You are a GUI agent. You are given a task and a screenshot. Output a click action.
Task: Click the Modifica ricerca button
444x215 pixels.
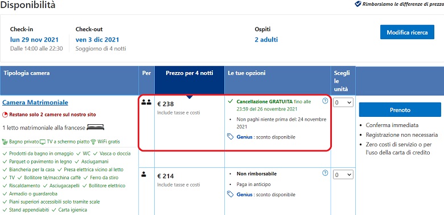[407, 32]
